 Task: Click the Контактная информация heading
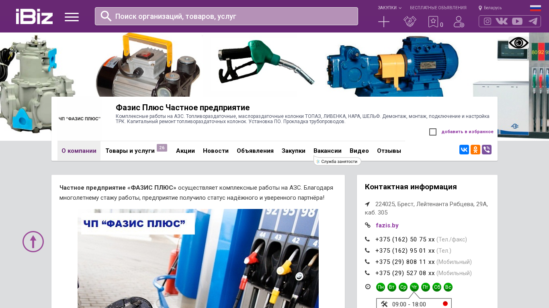click(x=411, y=187)
